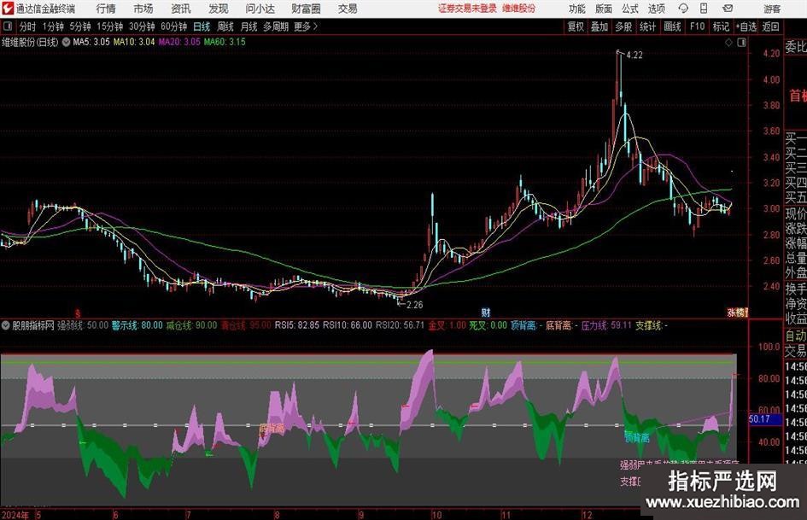Click the 统计 statistics toolbar button
The height and width of the screenshot is (520, 807).
[x=647, y=26]
